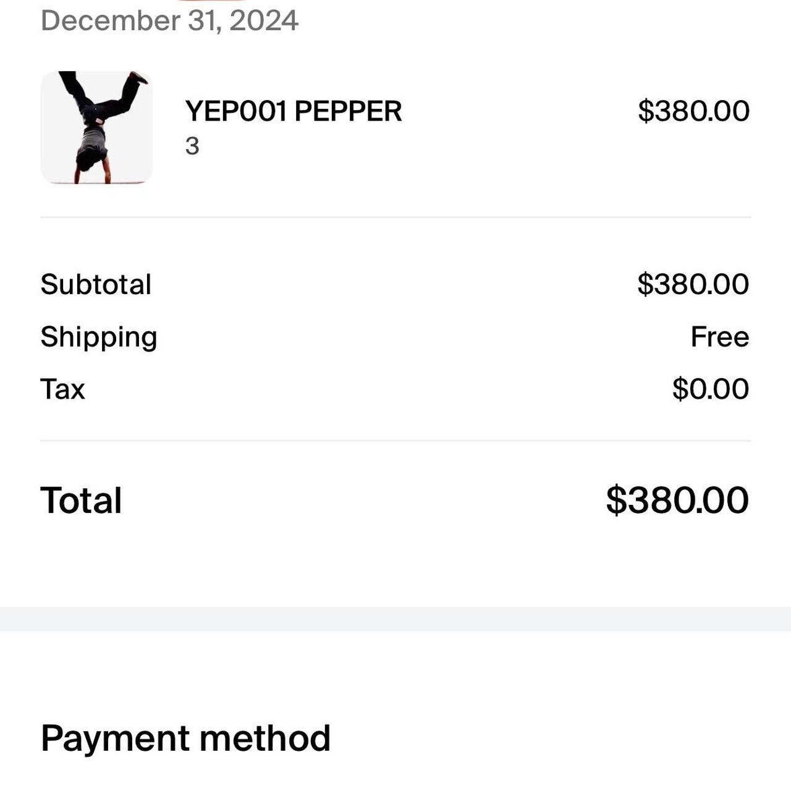
Task: Click the gray section separator band
Action: pyautogui.click(x=395, y=619)
